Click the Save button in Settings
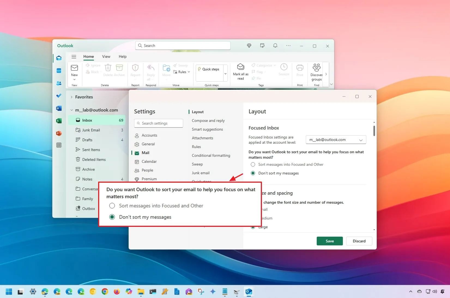450x298 pixels. 330,241
